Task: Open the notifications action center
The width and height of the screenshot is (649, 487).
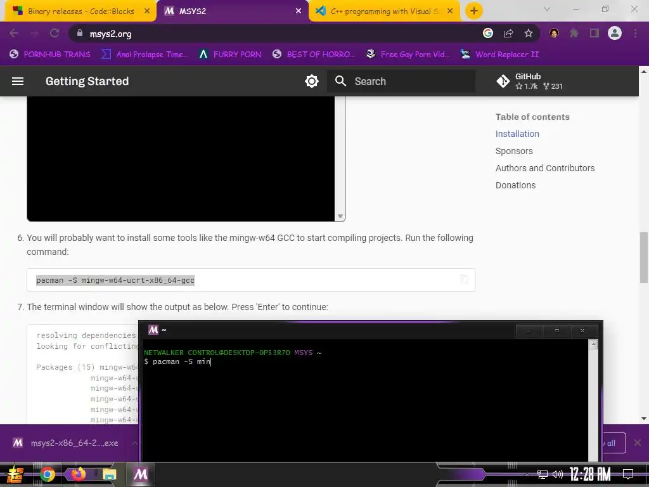Action: click(628, 474)
